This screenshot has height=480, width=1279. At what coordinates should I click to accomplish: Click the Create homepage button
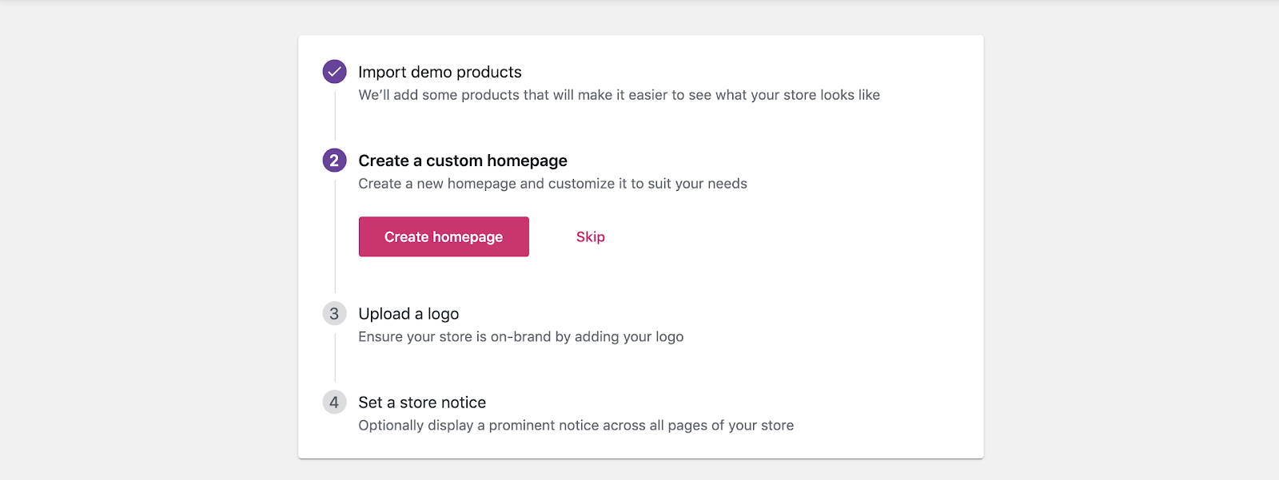(x=444, y=236)
